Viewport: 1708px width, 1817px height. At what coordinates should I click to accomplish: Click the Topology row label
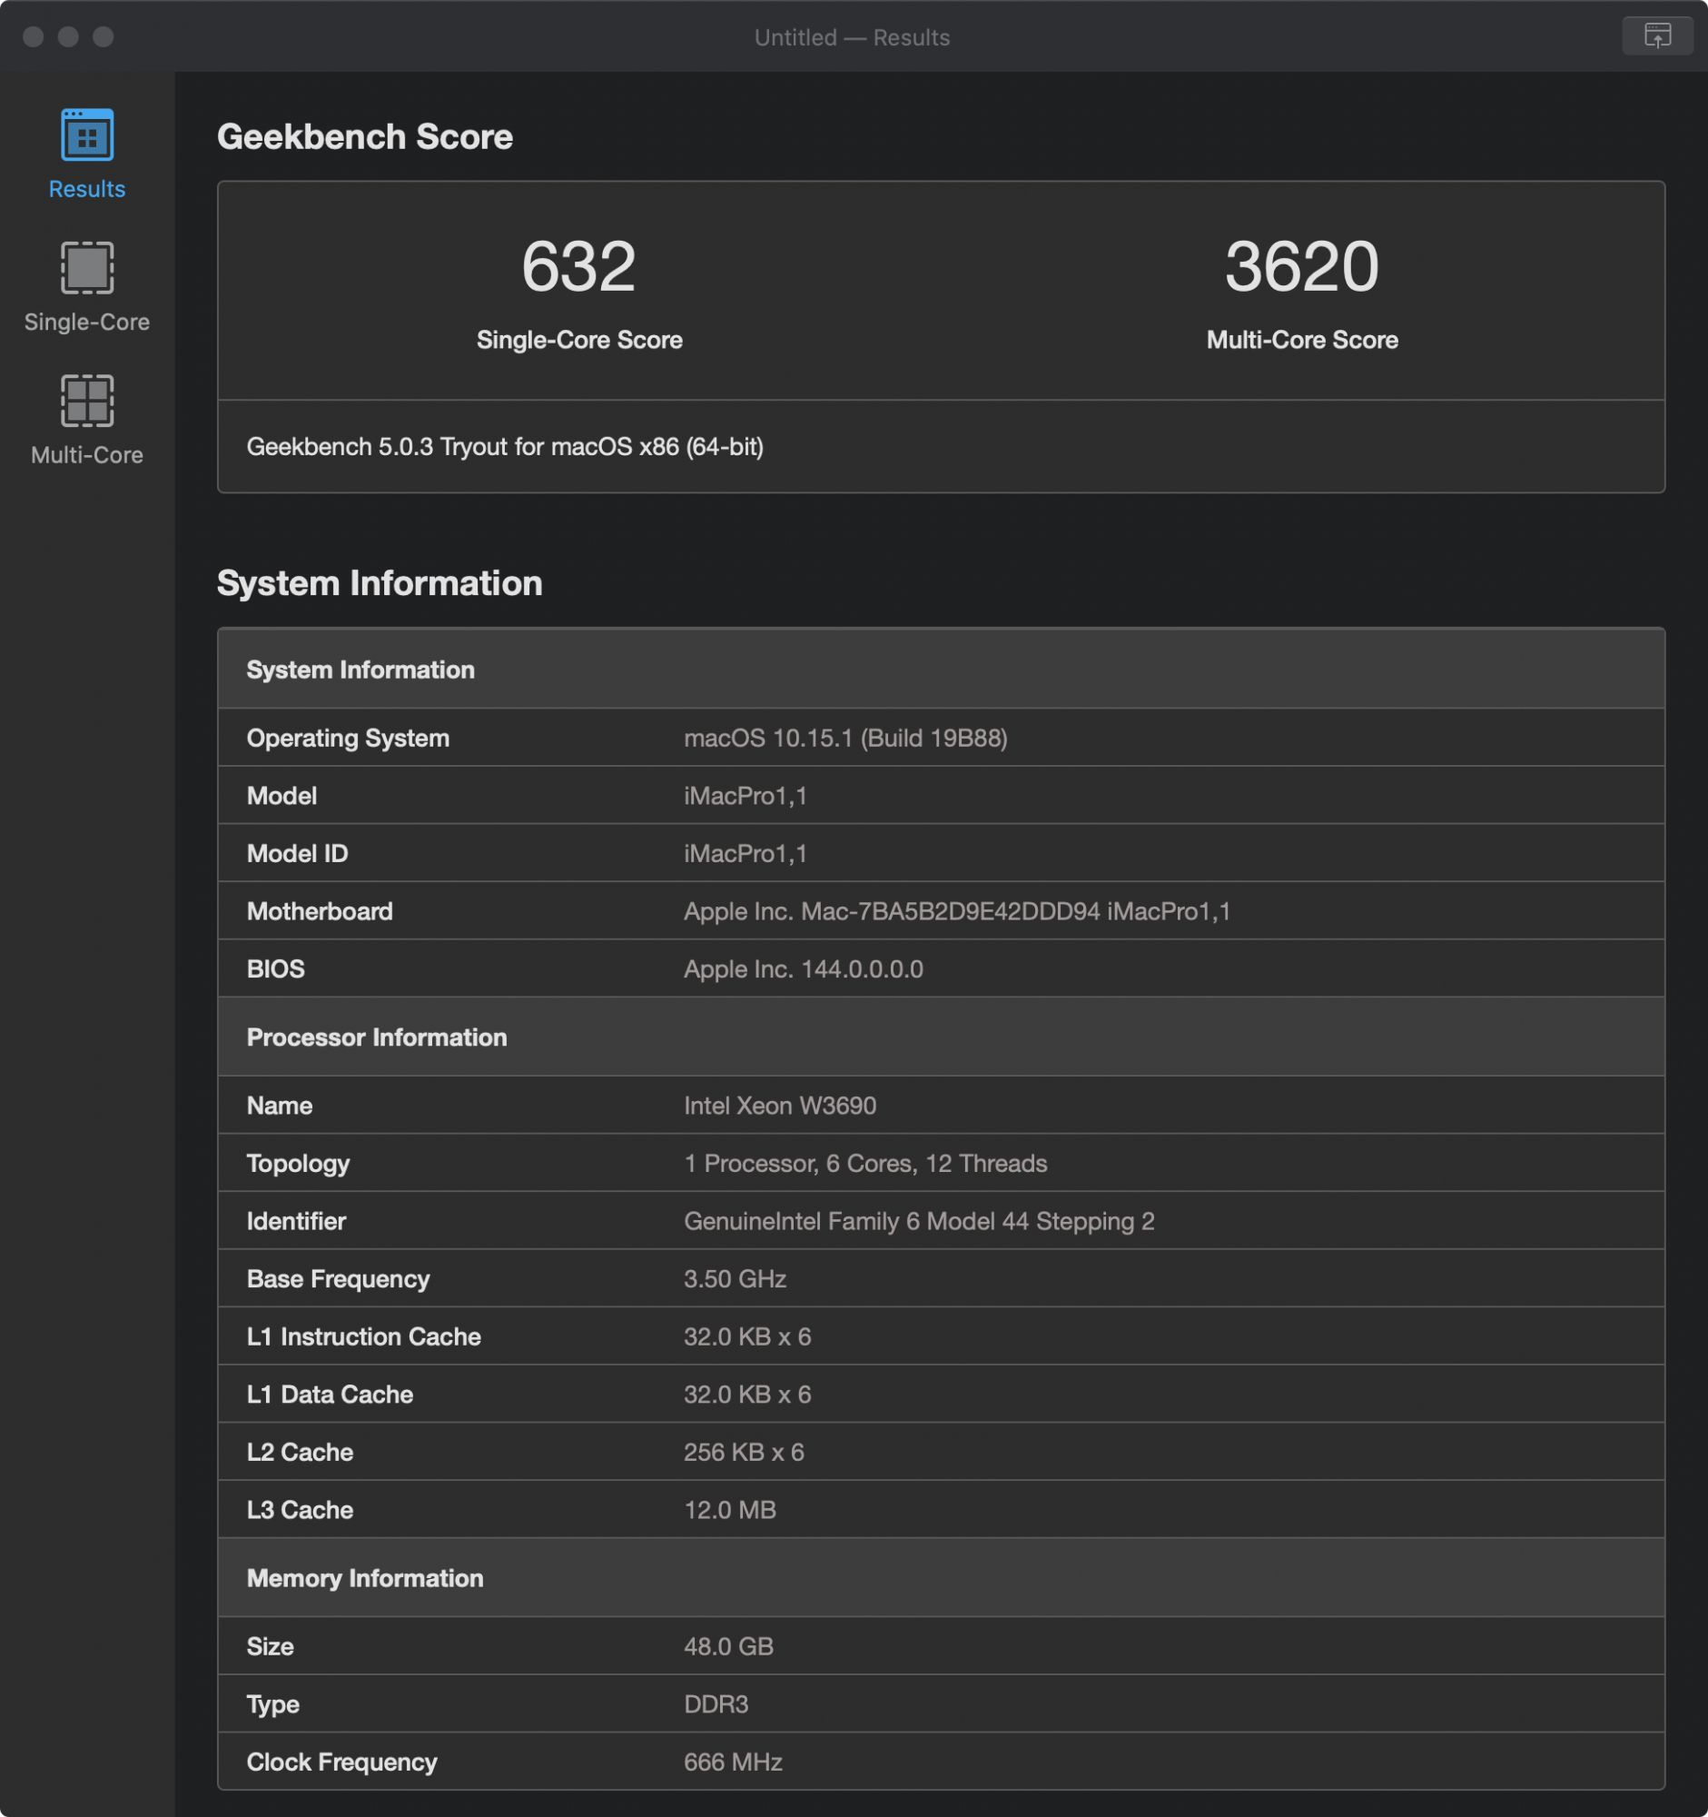tap(298, 1164)
